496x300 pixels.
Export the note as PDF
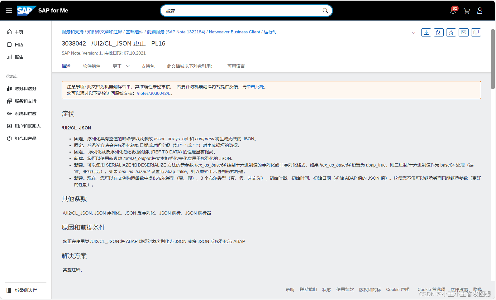tap(439, 32)
